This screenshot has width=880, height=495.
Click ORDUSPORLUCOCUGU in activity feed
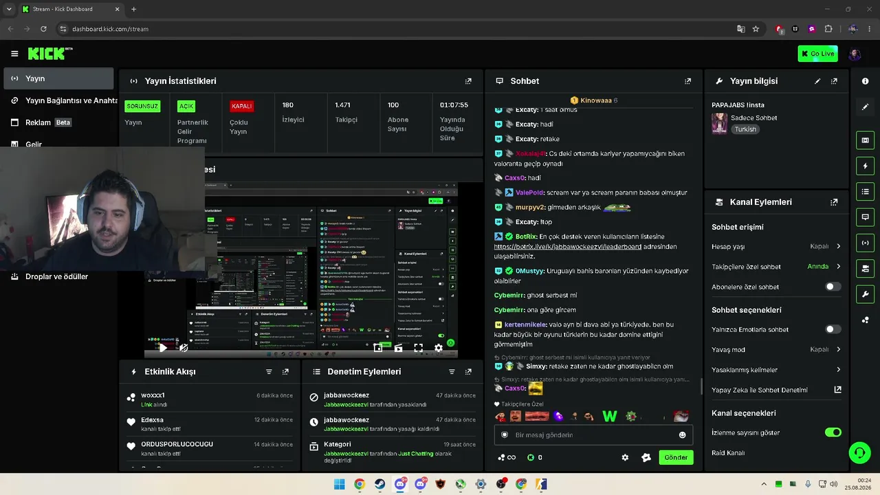point(177,444)
